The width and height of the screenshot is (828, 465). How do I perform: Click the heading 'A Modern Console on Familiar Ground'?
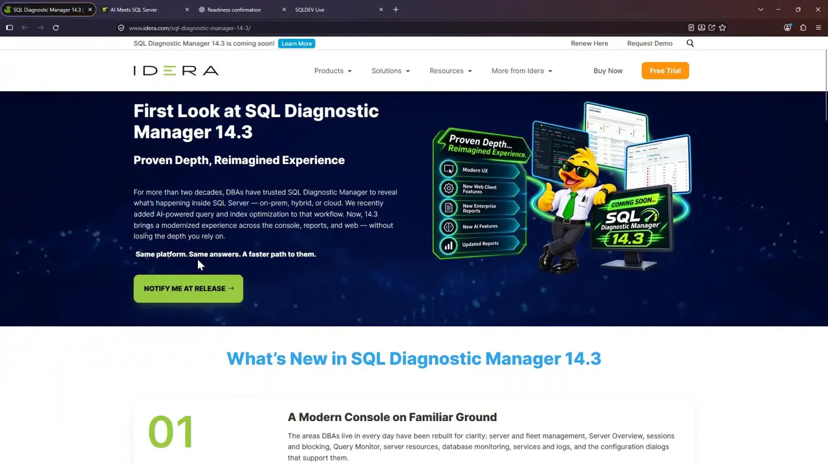click(x=392, y=417)
